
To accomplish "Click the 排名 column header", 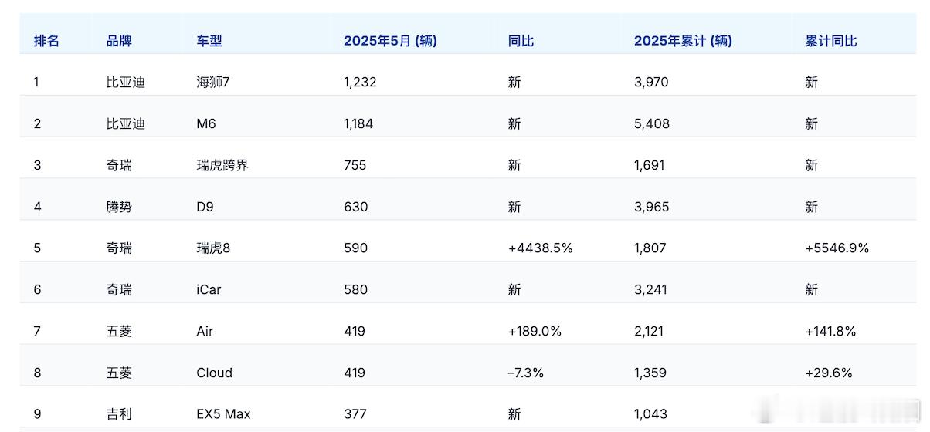I will (x=46, y=41).
